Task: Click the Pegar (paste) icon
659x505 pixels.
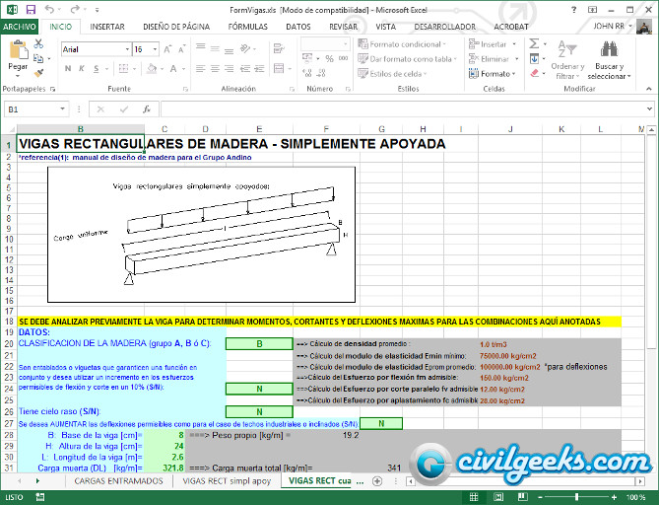Action: pos(17,53)
